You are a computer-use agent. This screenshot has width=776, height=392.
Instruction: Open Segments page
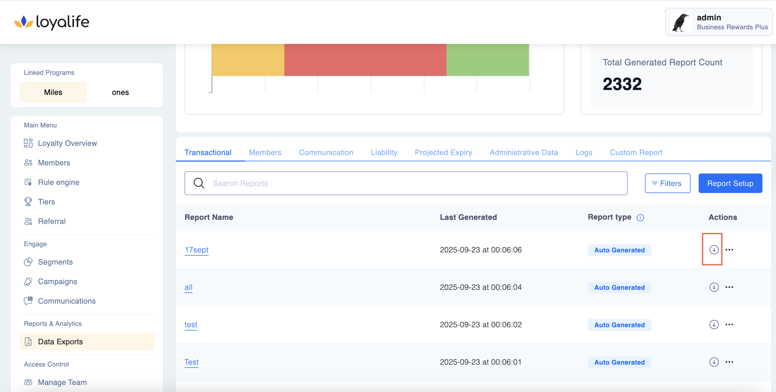pos(55,262)
